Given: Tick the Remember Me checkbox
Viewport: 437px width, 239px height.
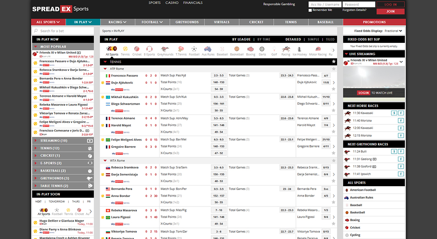Looking at the screenshot, I should (x=310, y=10).
